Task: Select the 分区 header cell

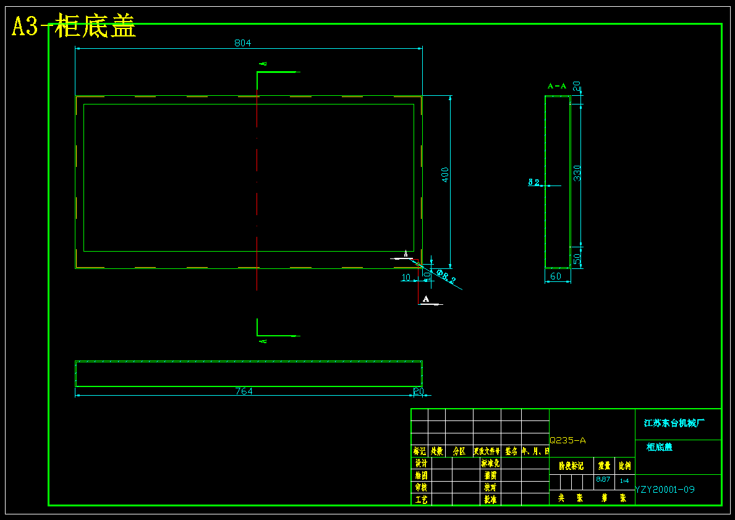Action: click(459, 451)
